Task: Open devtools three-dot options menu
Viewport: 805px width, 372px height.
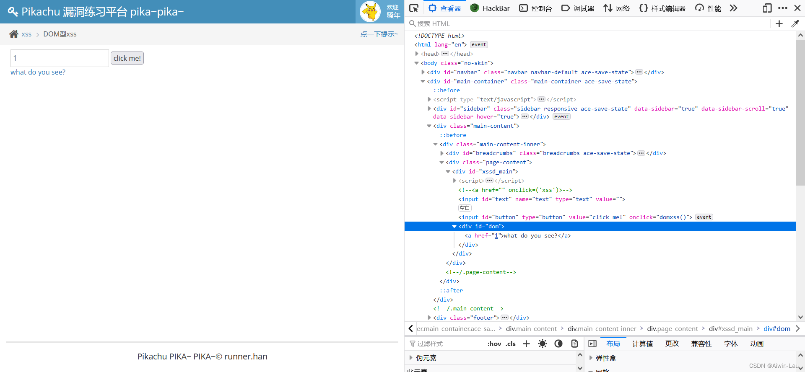Action: [x=782, y=8]
